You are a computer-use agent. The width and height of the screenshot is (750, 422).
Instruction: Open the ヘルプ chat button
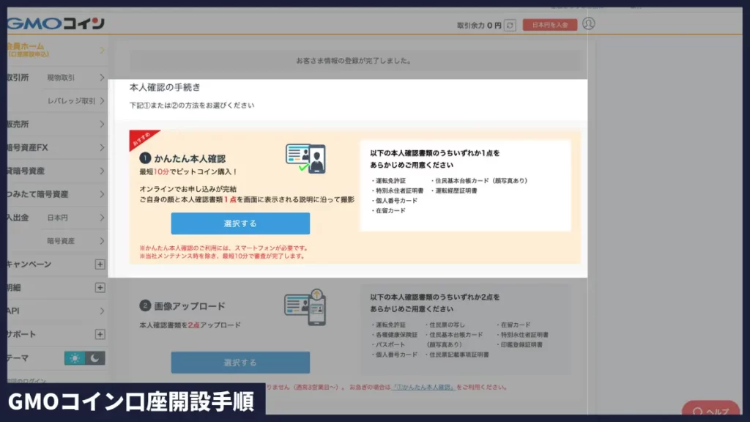pos(710,410)
